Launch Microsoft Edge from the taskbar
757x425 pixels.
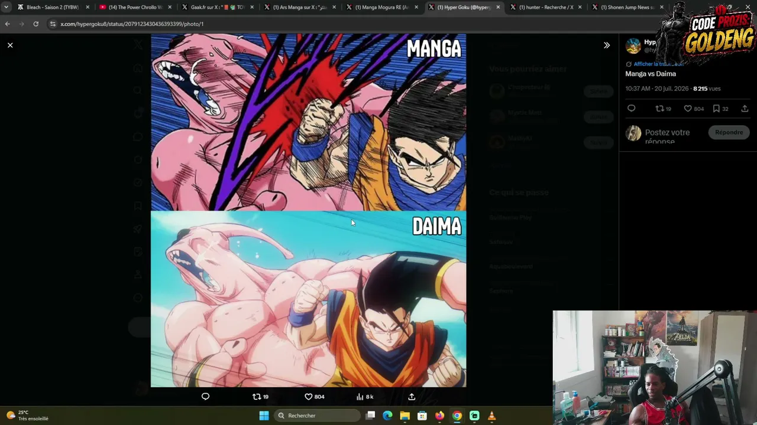coord(387,416)
